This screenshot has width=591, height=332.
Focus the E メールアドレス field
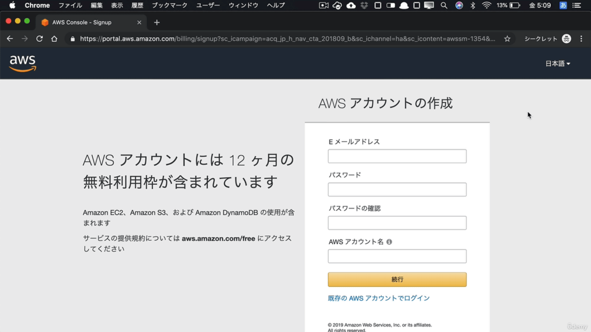click(x=397, y=156)
